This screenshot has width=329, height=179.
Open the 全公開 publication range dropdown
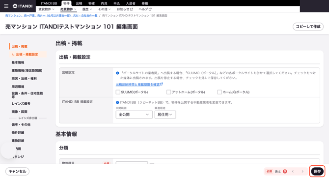click(x=134, y=115)
